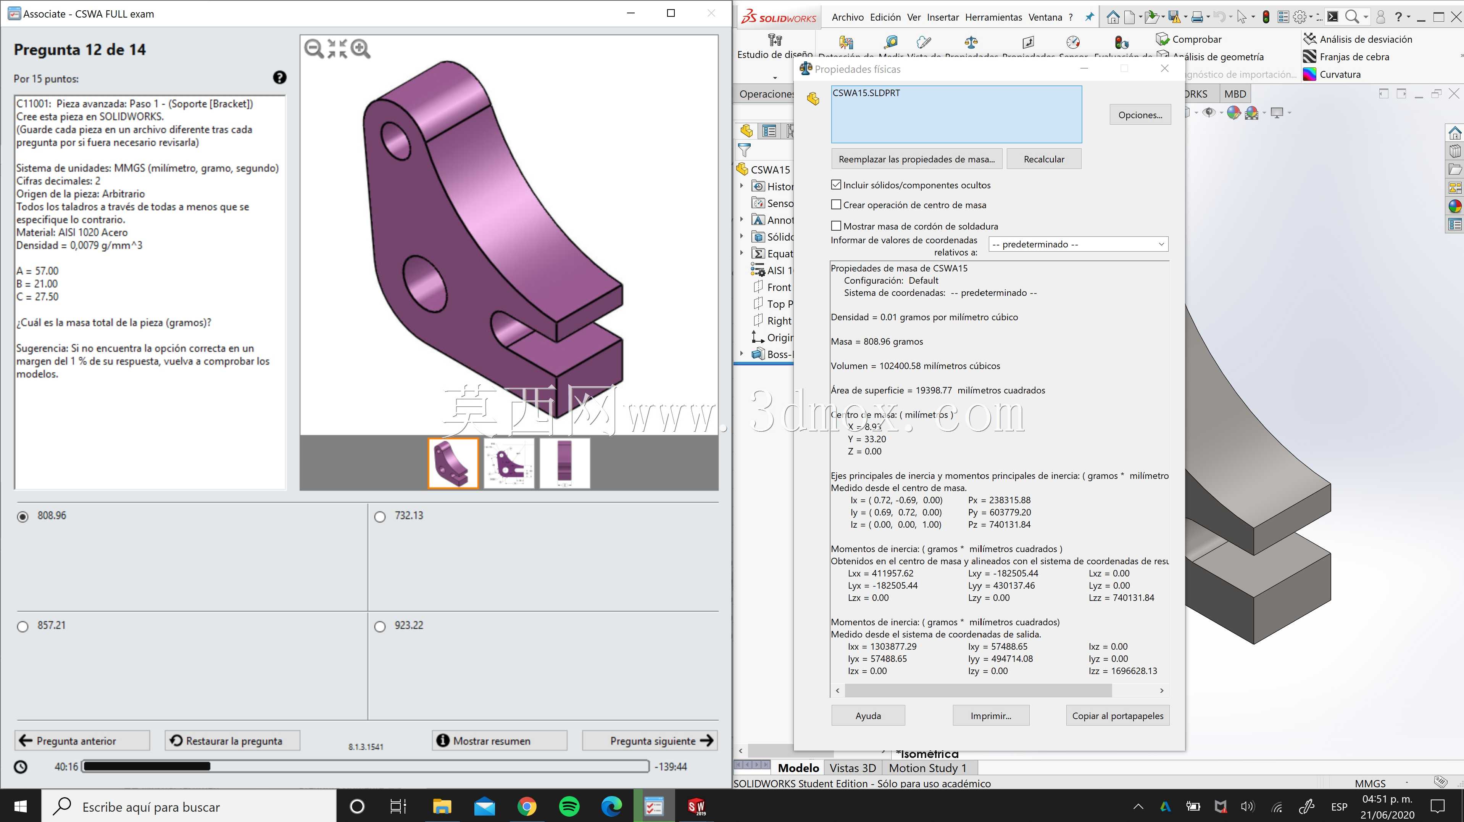
Task: Go to Pregunta siguiente
Action: 650,740
